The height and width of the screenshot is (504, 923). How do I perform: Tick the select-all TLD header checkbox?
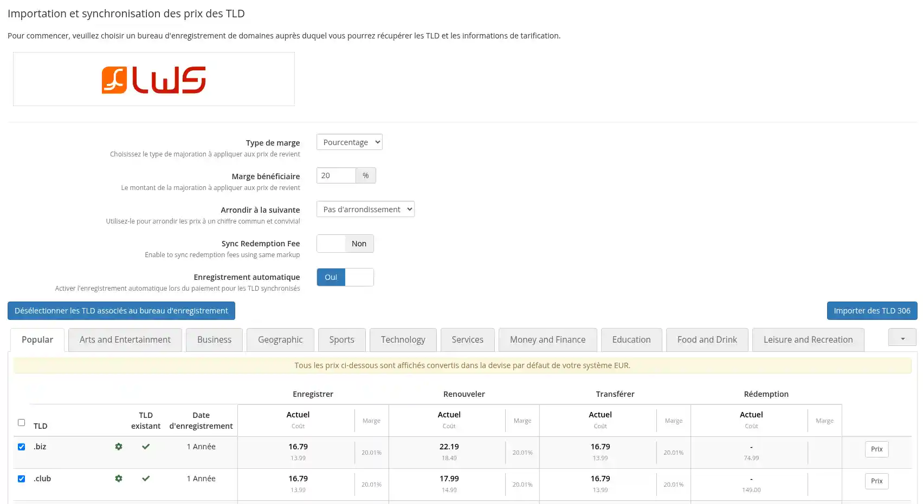22,422
